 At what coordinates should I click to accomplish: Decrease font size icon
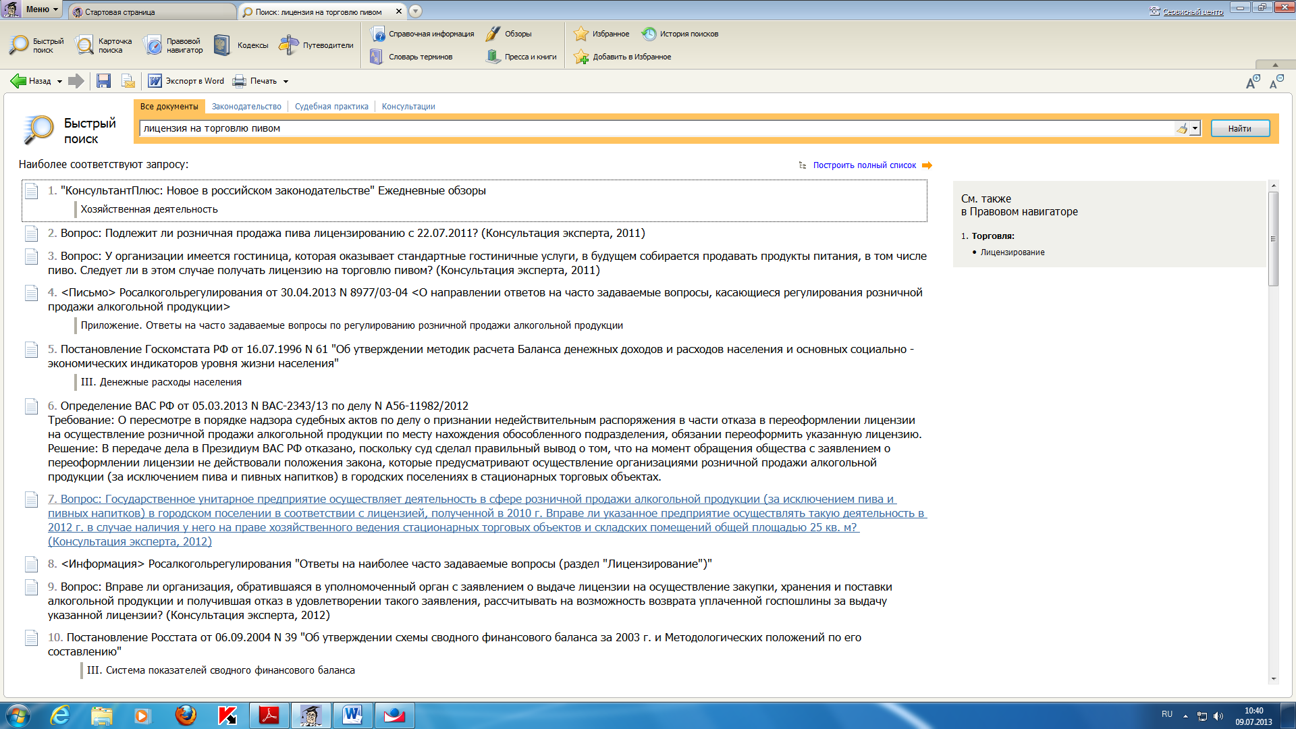pos(1276,82)
